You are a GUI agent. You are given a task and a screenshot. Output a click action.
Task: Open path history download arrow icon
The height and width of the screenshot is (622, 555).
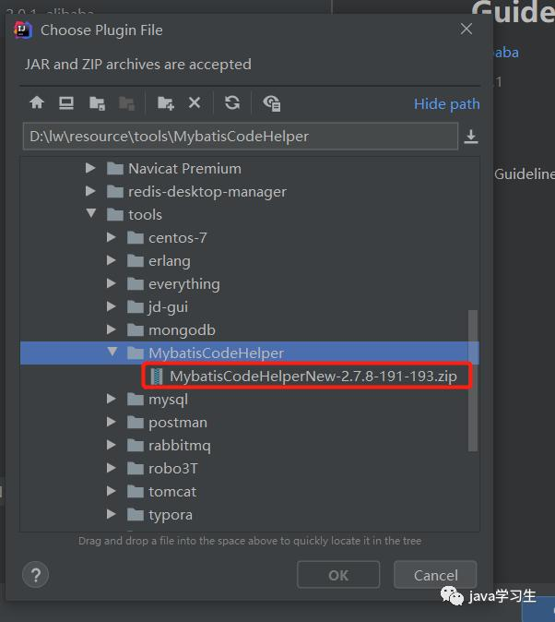click(x=471, y=137)
